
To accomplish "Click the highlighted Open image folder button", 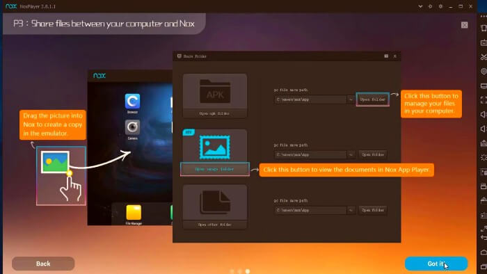I will tap(214, 169).
